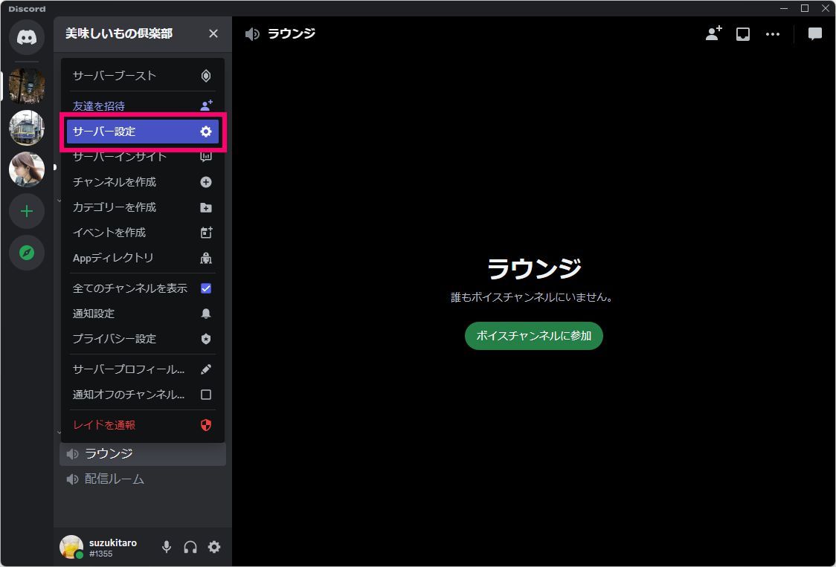
Task: Click the suzukitaro user avatar
Action: tap(71, 547)
